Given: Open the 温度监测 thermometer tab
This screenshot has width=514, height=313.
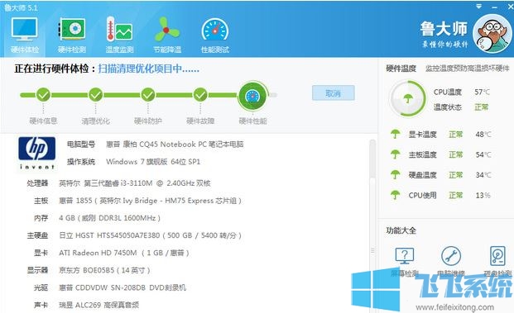Looking at the screenshot, I should point(119,36).
